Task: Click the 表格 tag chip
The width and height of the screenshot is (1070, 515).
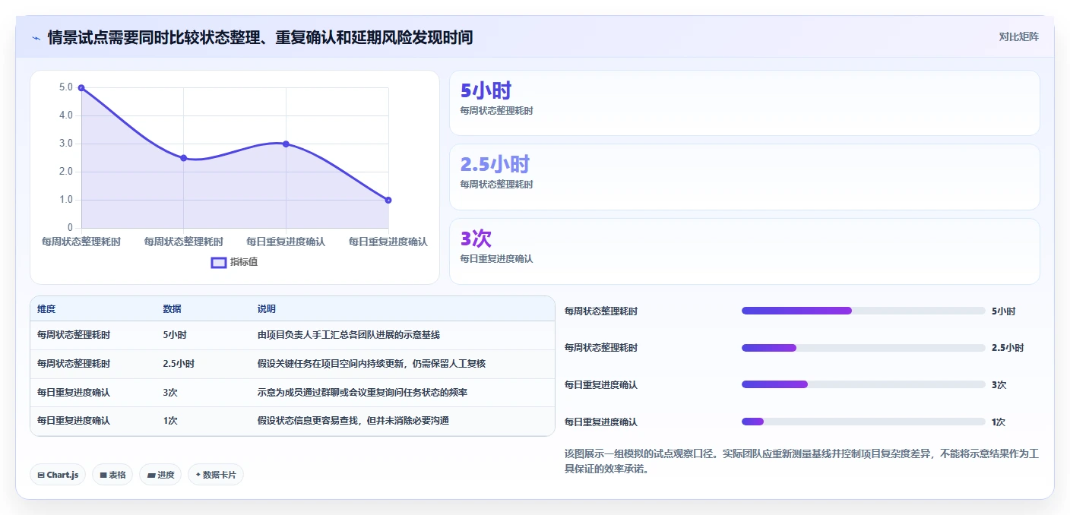Action: point(112,475)
